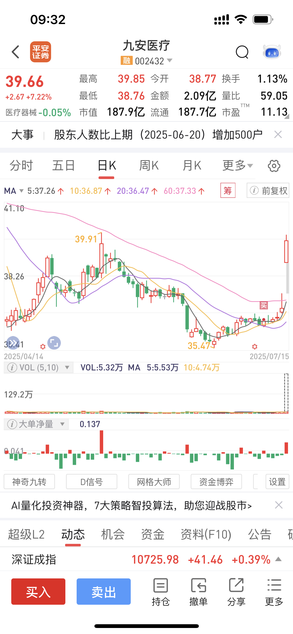Tap the red 买入 button

tap(38, 592)
